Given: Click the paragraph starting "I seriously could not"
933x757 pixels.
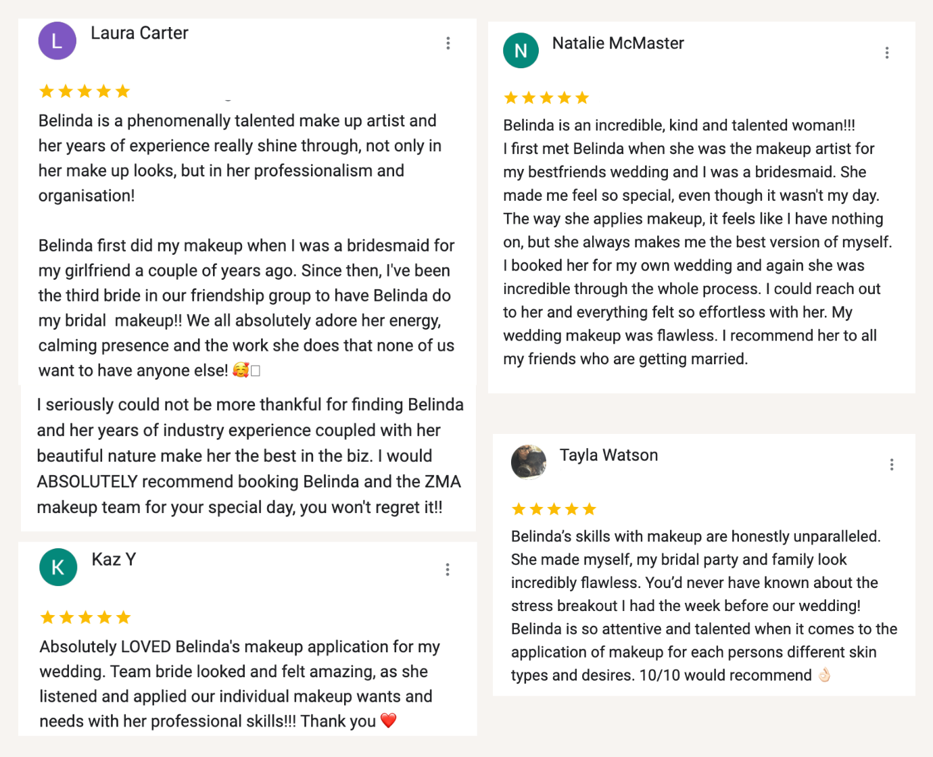Looking at the screenshot, I should point(249,456).
